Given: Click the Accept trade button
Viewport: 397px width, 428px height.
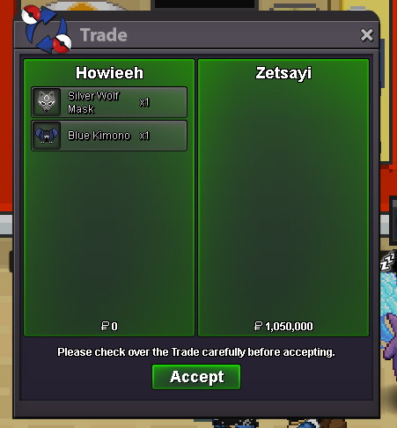Looking at the screenshot, I should click(196, 377).
